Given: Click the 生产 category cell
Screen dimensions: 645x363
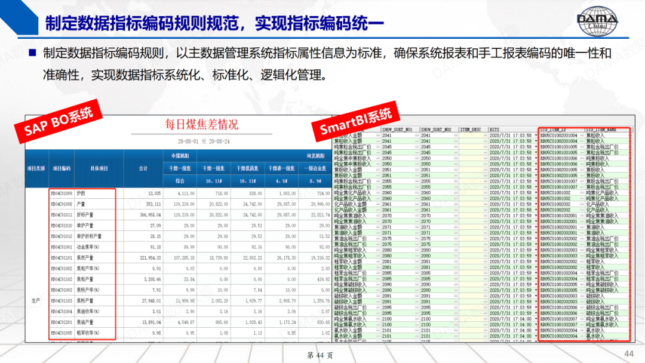Looking at the screenshot, I should 36,300.
